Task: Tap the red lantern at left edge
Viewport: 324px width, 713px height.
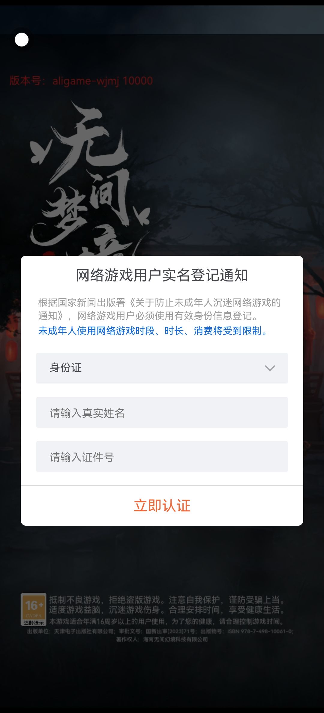Action: click(x=11, y=350)
